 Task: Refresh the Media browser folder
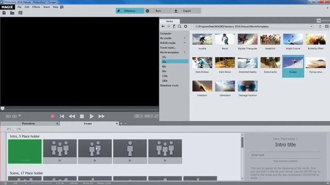pyautogui.click(x=174, y=26)
